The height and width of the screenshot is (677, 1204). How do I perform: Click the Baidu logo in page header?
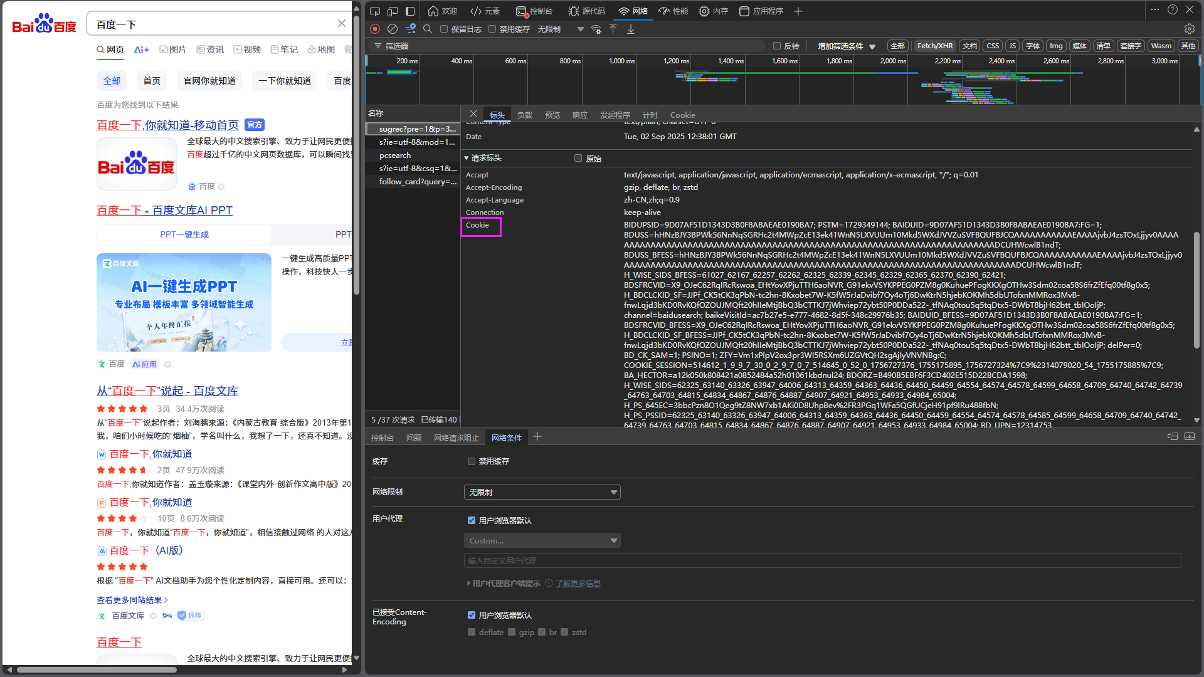click(x=44, y=24)
